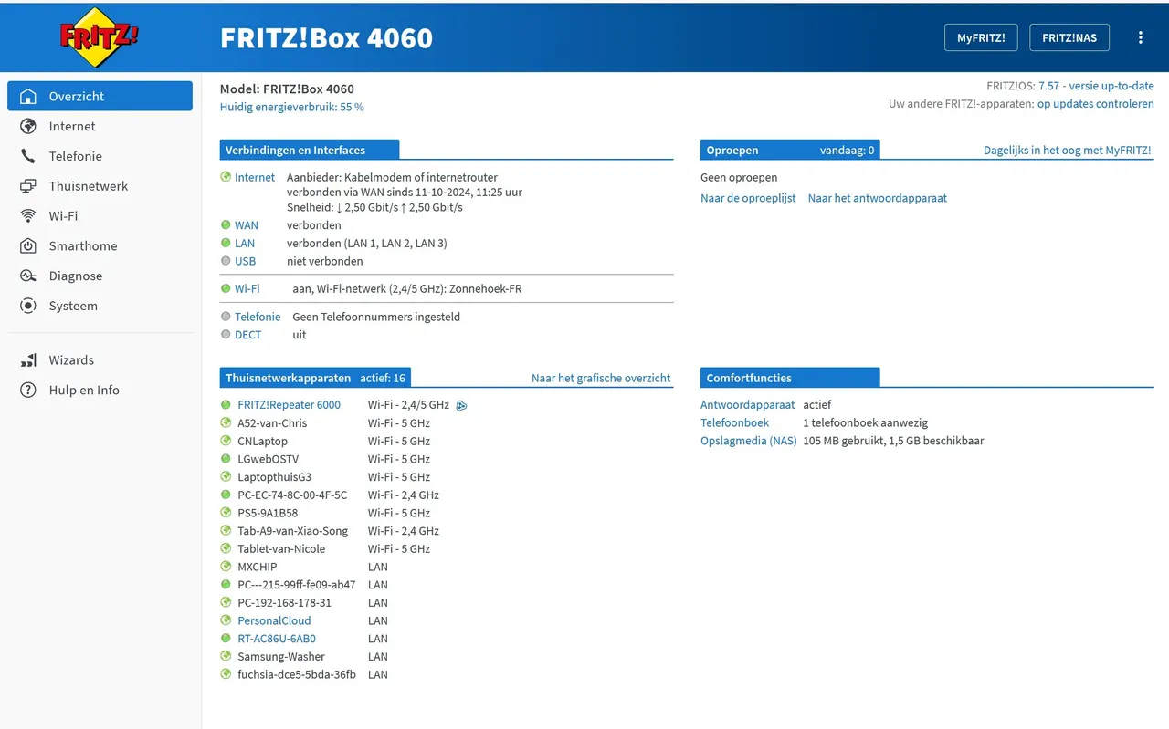Click the Overzicht home icon
Image resolution: width=1169 pixels, height=729 pixels.
tap(28, 96)
